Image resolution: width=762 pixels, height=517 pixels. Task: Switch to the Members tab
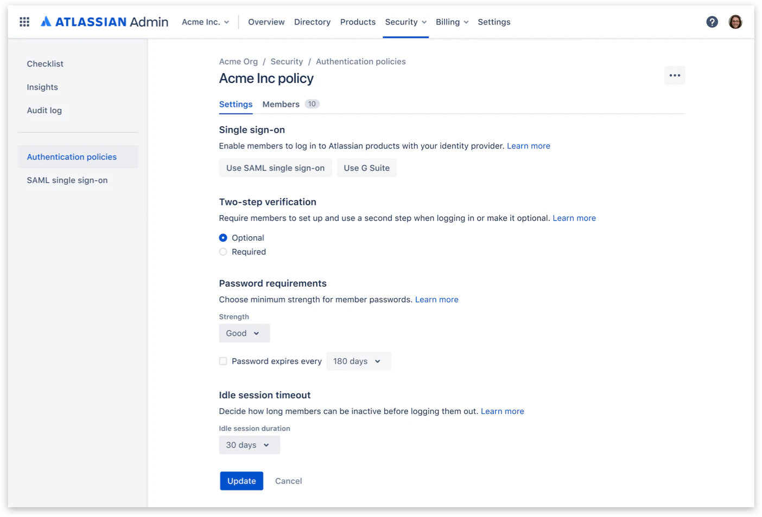coord(281,104)
